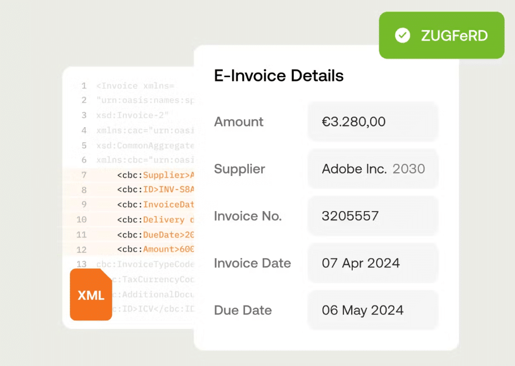The width and height of the screenshot is (515, 366).
Task: Toggle the ZUGFeRD validation badge
Action: pyautogui.click(x=441, y=35)
